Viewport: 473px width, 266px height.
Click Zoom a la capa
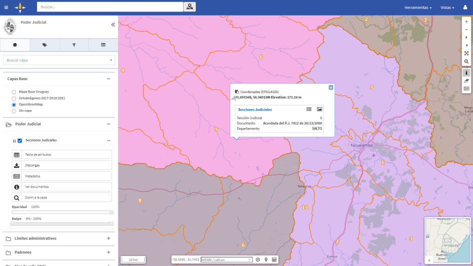[62, 197]
